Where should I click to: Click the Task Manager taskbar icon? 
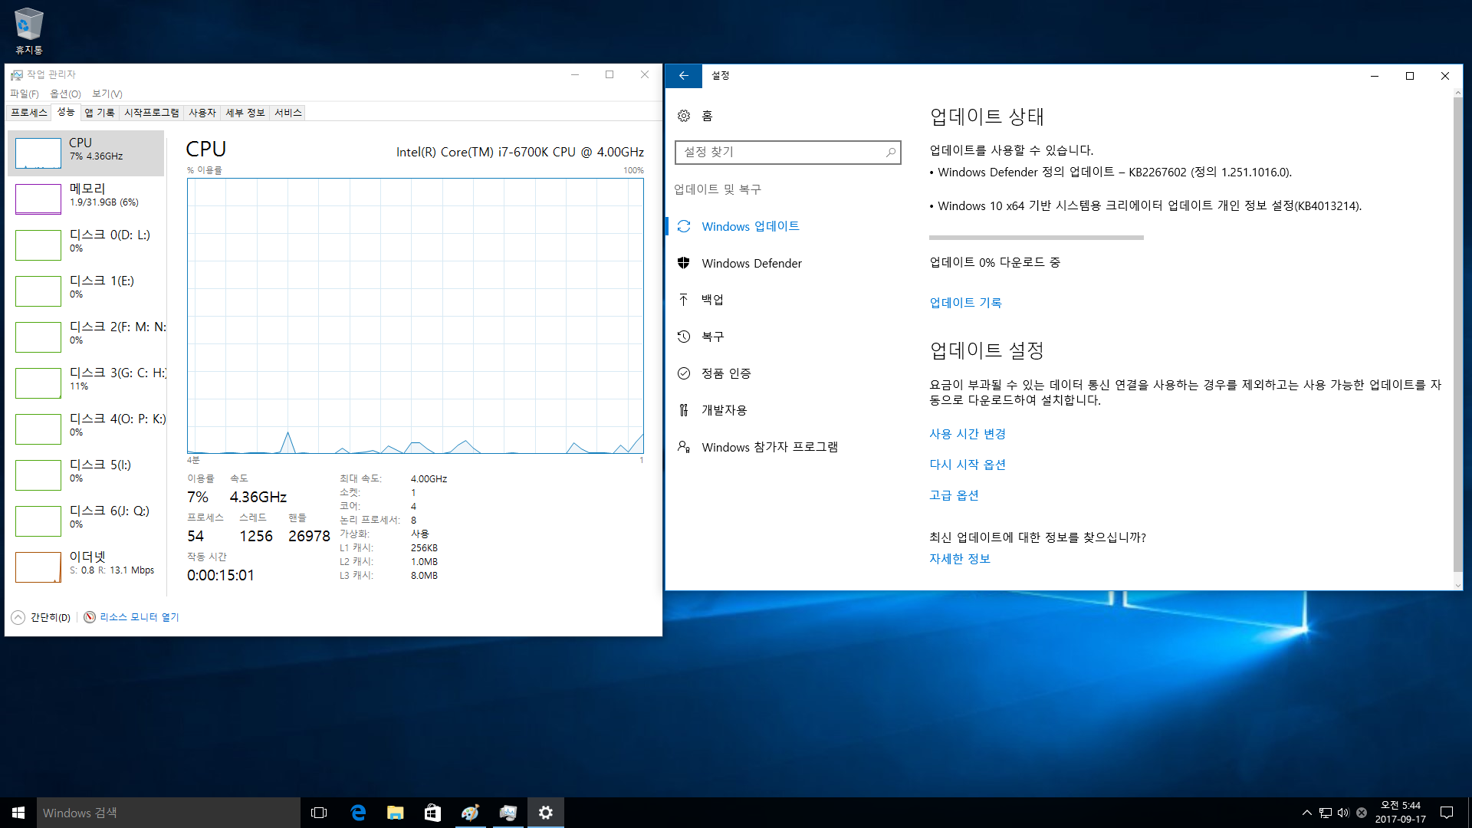click(508, 813)
